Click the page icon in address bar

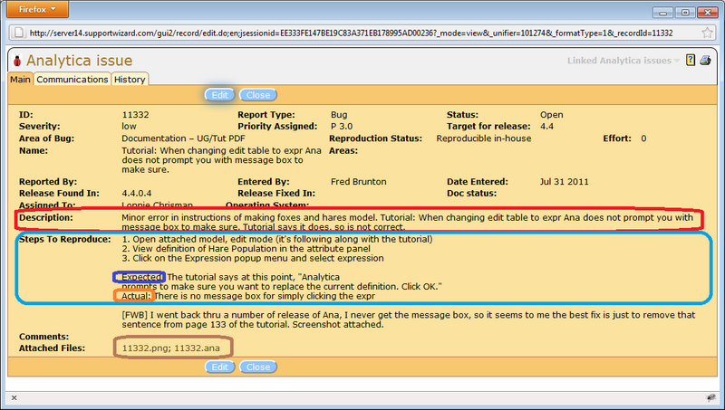coord(18,33)
